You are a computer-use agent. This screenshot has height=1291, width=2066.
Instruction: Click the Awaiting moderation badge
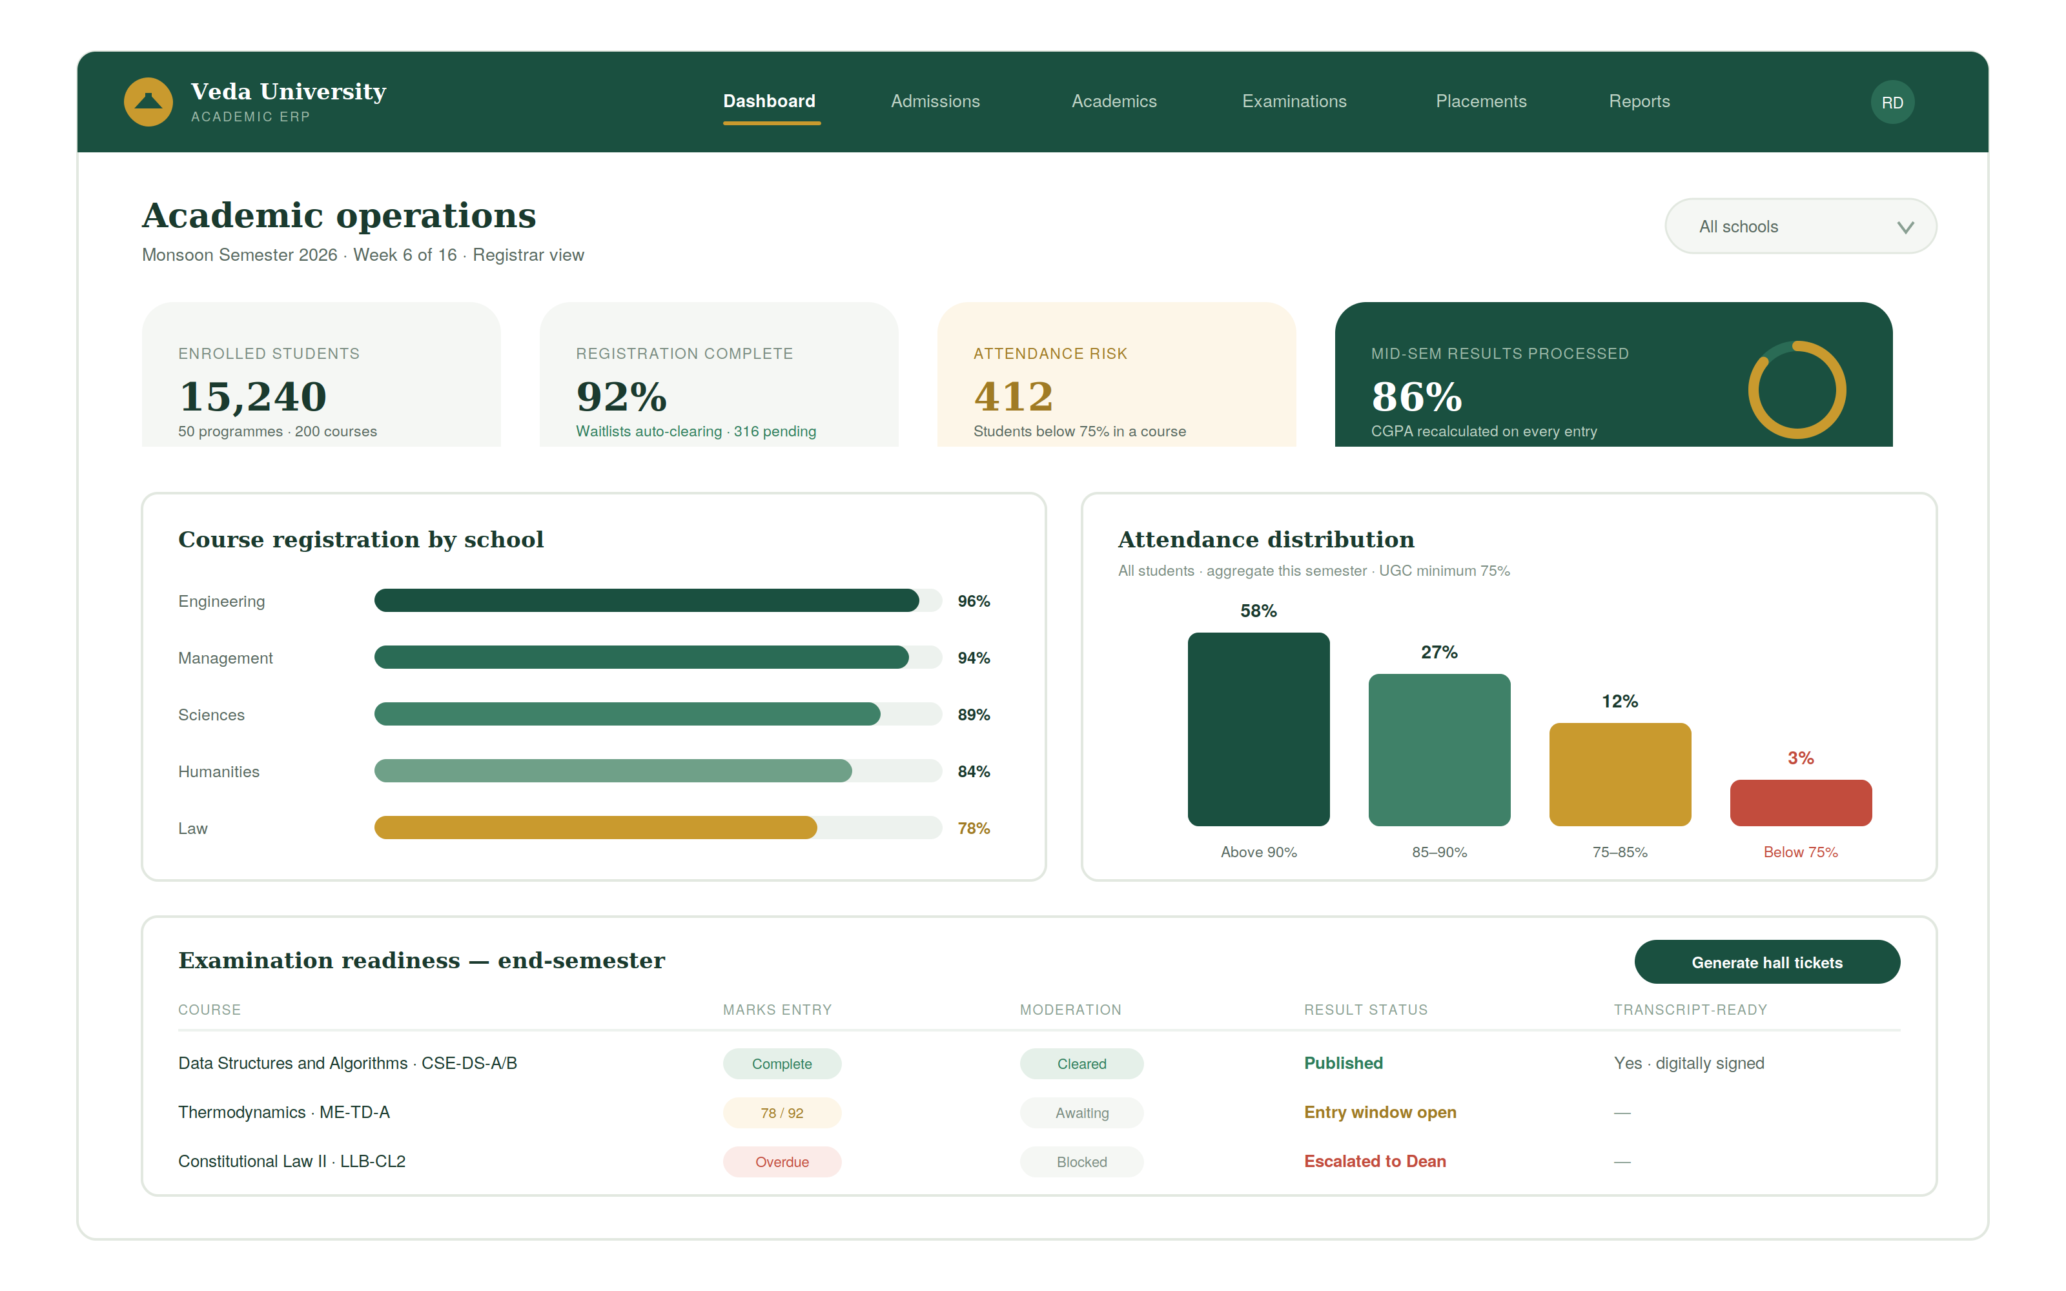(1081, 1113)
